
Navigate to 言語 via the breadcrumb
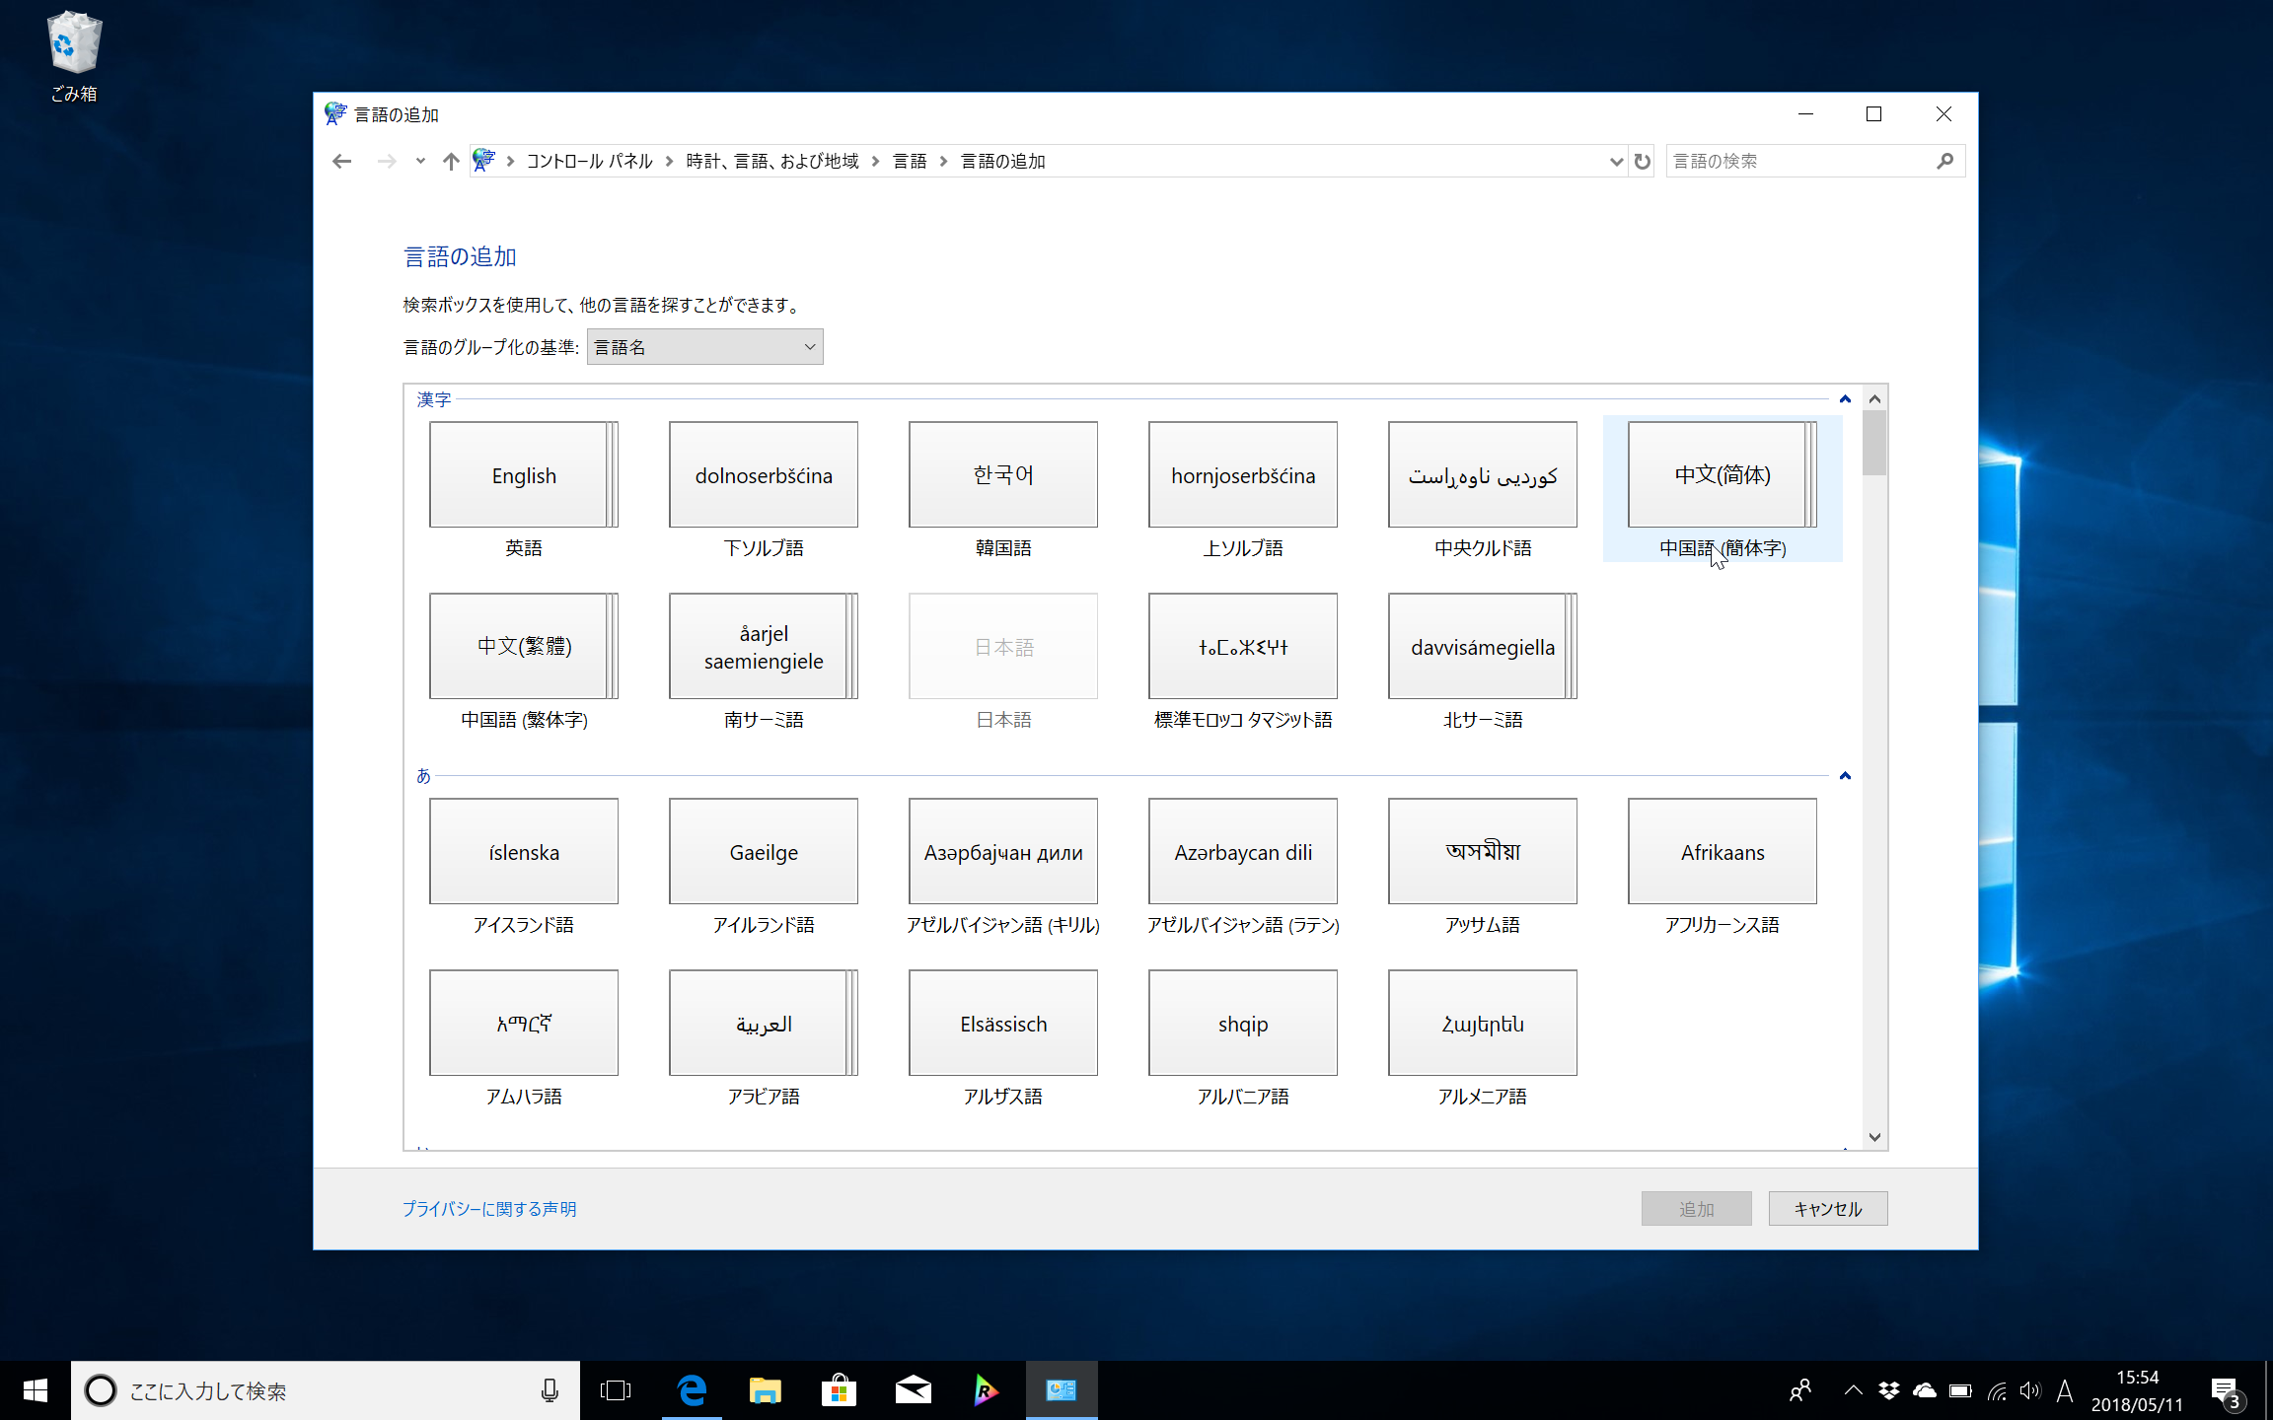[910, 161]
